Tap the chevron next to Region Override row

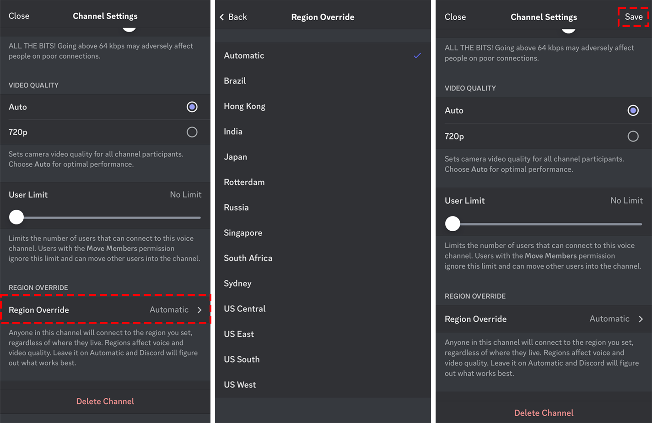pos(200,309)
